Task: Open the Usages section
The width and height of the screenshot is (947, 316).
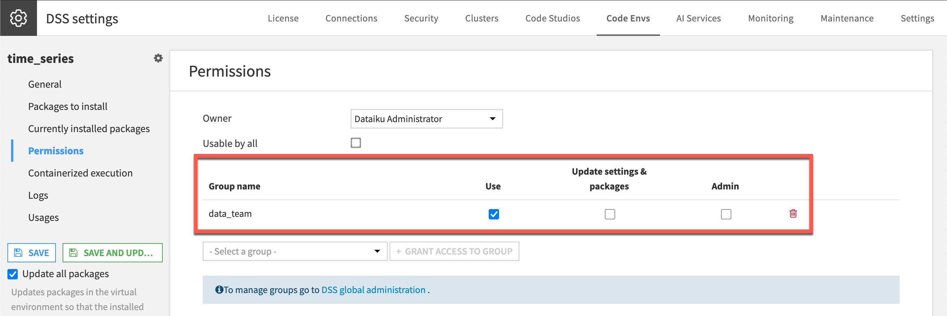Action: point(43,218)
